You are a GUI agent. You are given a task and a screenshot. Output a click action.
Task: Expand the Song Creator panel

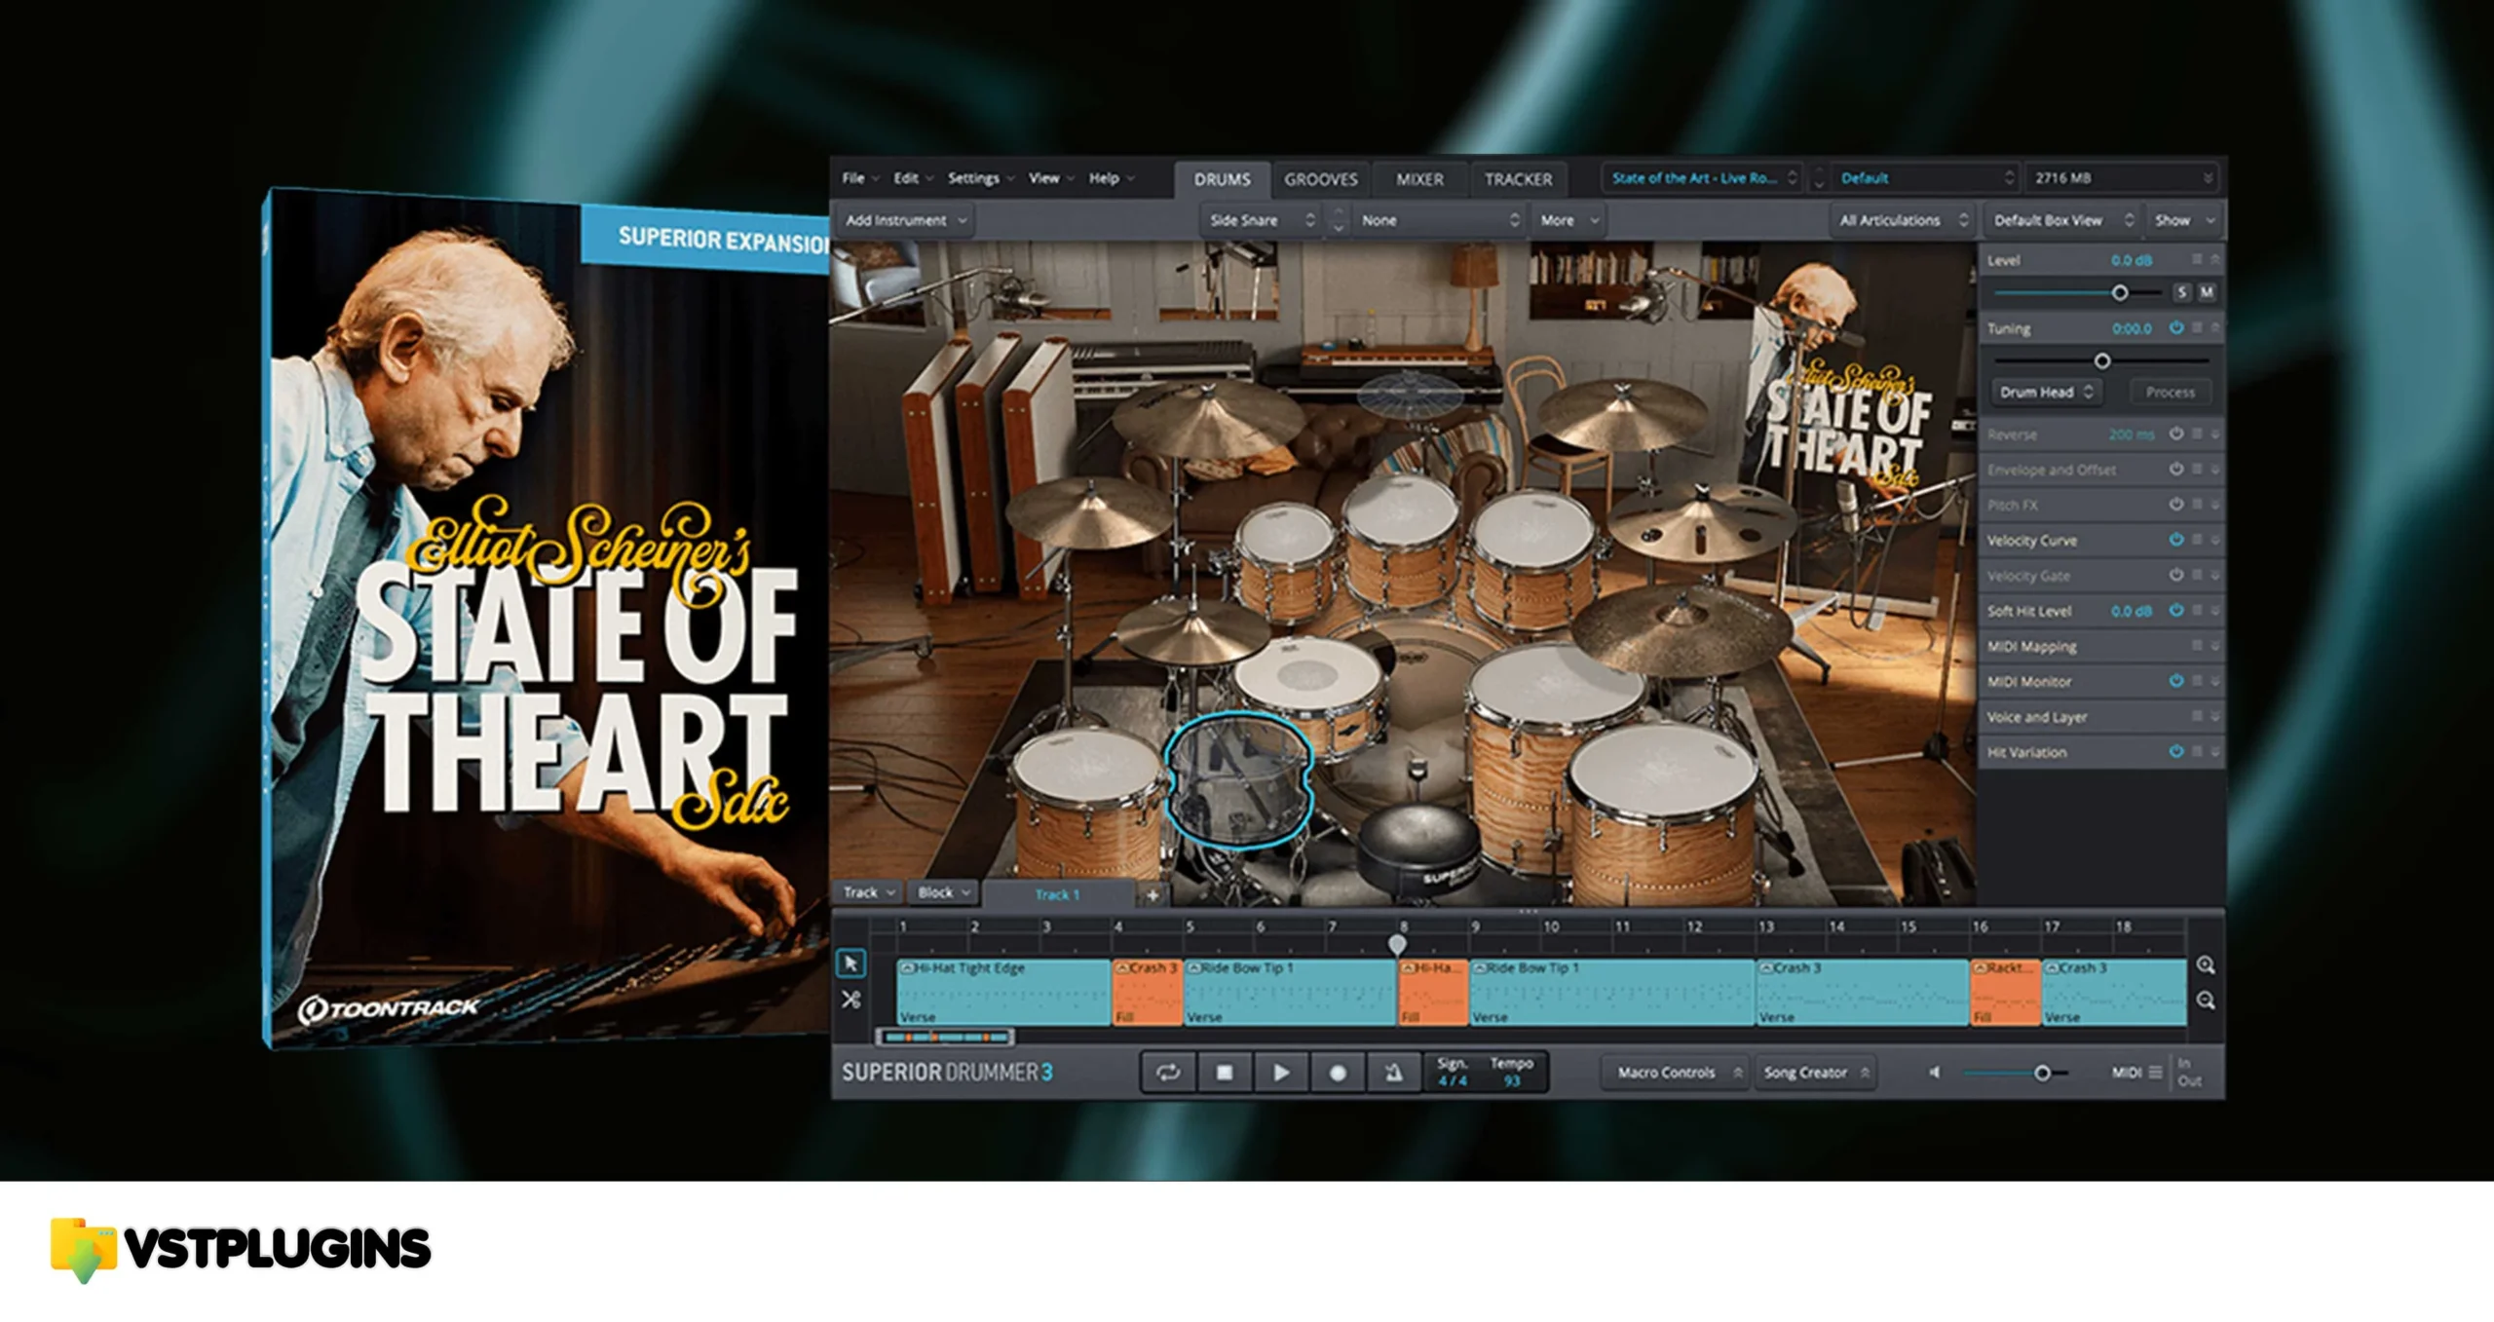[1816, 1073]
